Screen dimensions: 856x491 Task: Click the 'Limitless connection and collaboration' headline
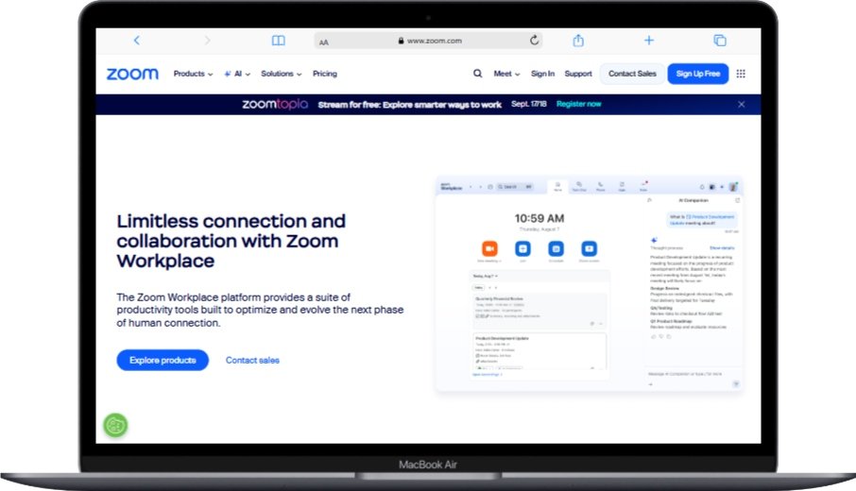[x=231, y=241]
